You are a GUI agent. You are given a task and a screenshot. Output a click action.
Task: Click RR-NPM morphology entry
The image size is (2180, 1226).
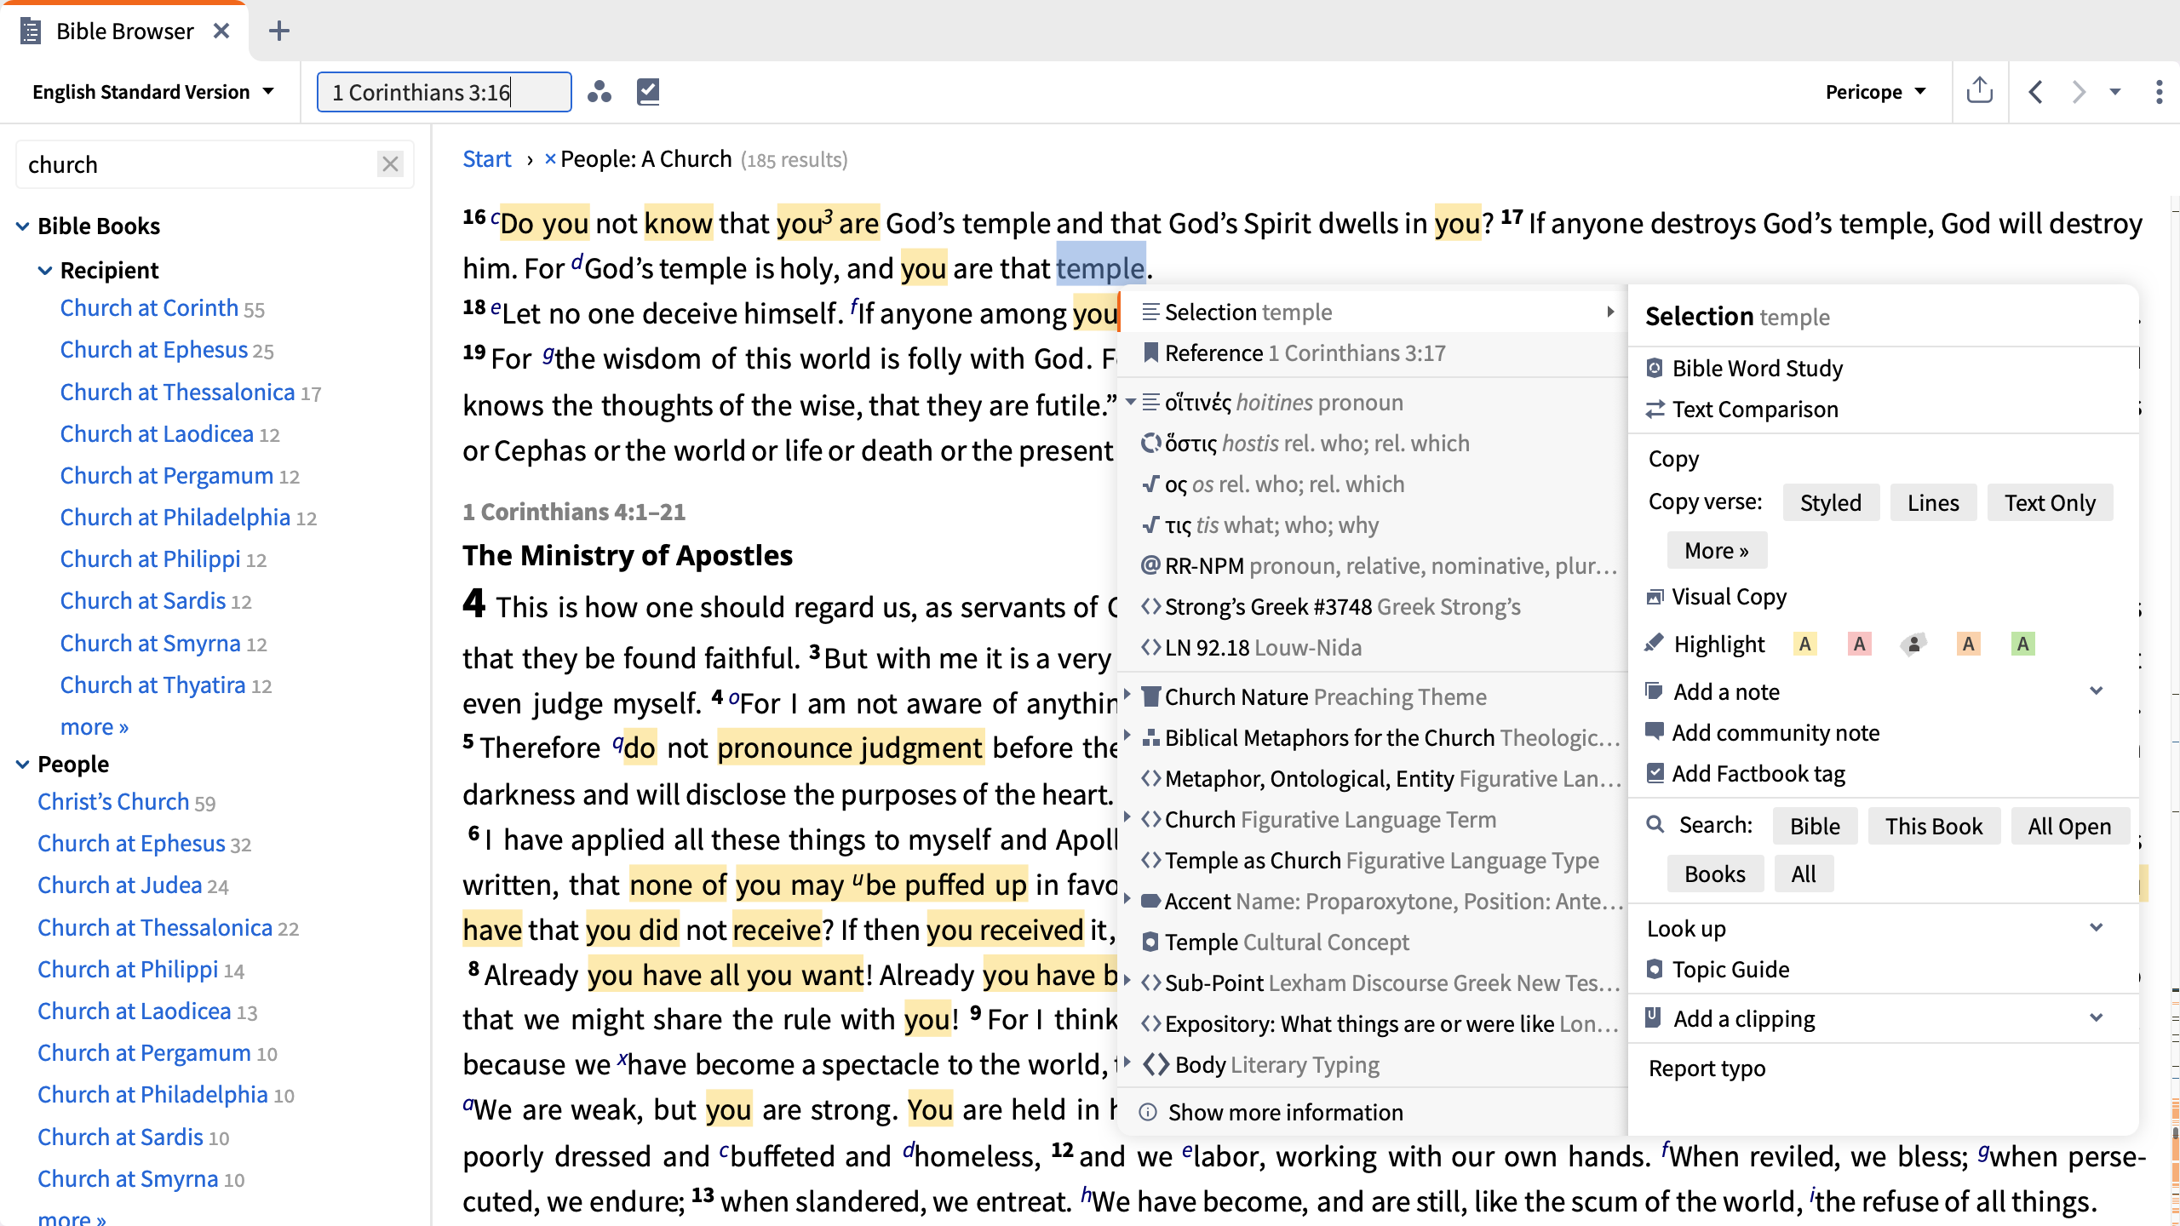[x=1373, y=566]
